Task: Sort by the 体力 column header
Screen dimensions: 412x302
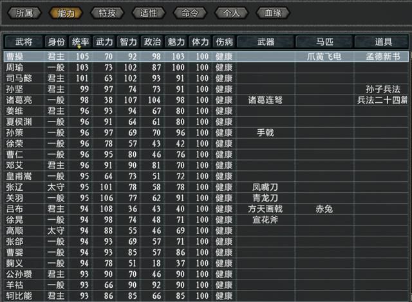Action: pos(200,42)
